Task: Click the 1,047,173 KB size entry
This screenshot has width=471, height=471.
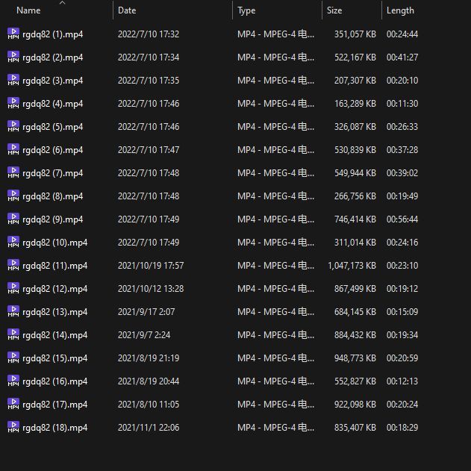Action: point(352,266)
